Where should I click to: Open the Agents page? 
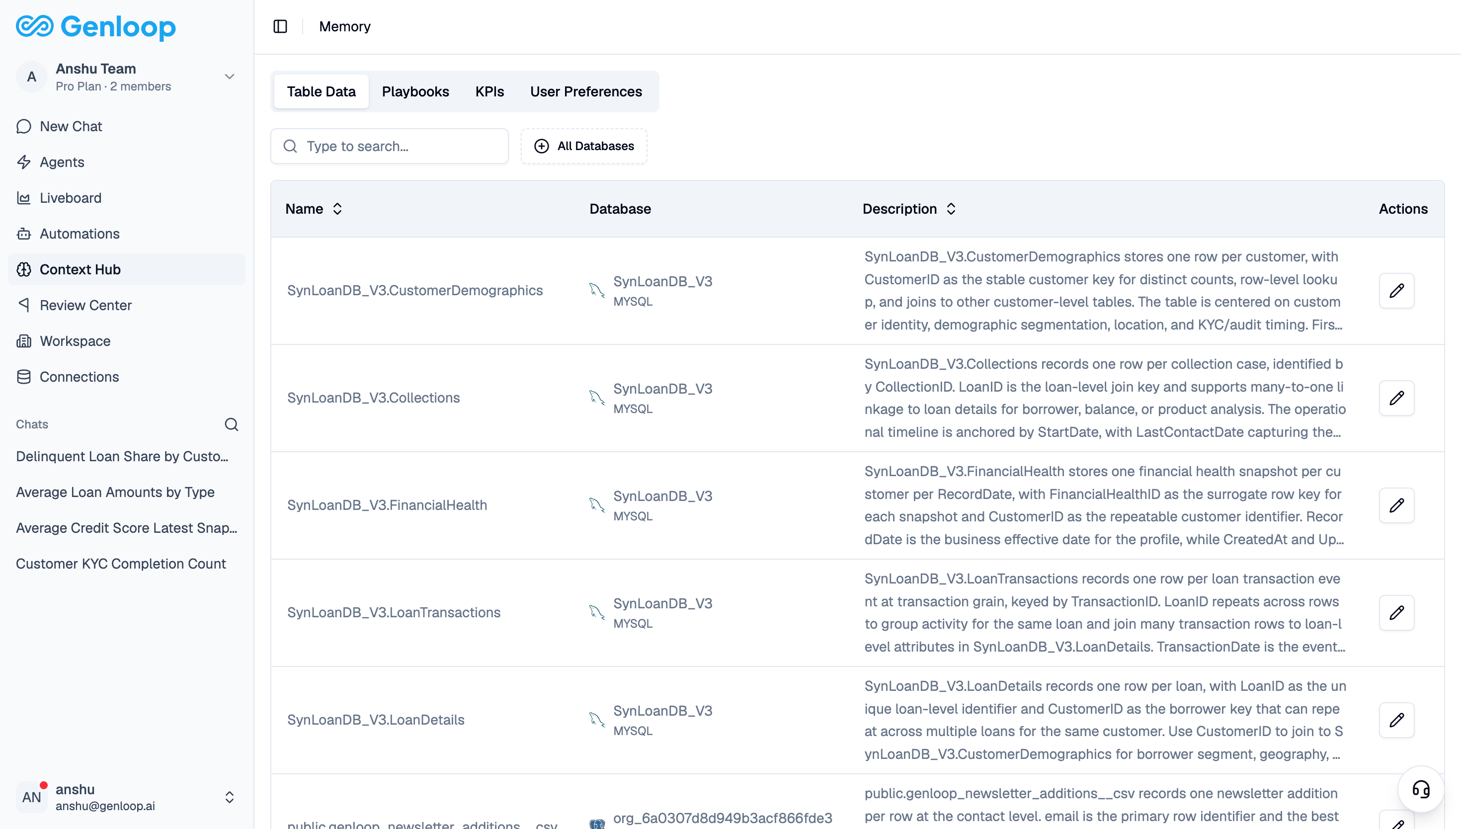(126, 162)
